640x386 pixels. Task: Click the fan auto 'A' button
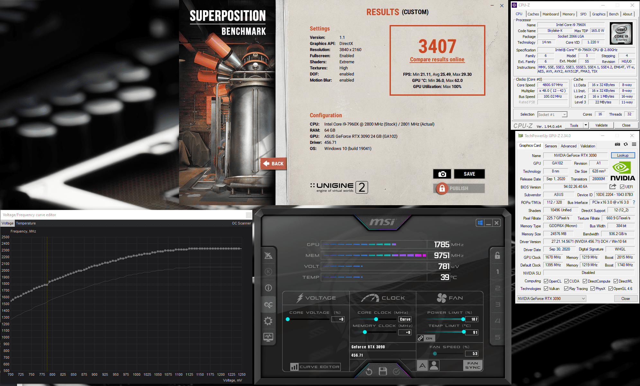[422, 365]
